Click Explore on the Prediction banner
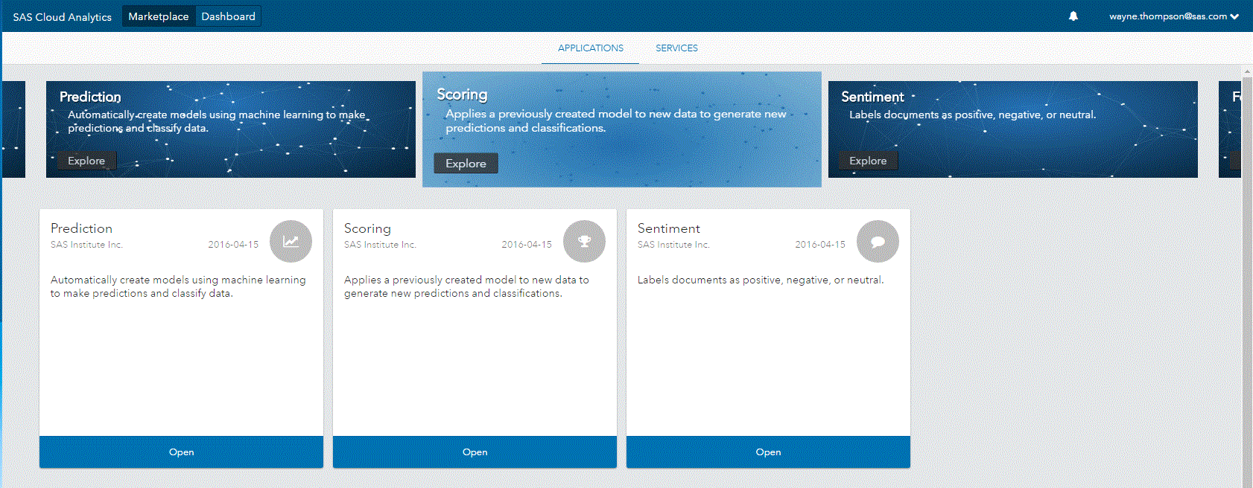1253x488 pixels. (x=86, y=161)
